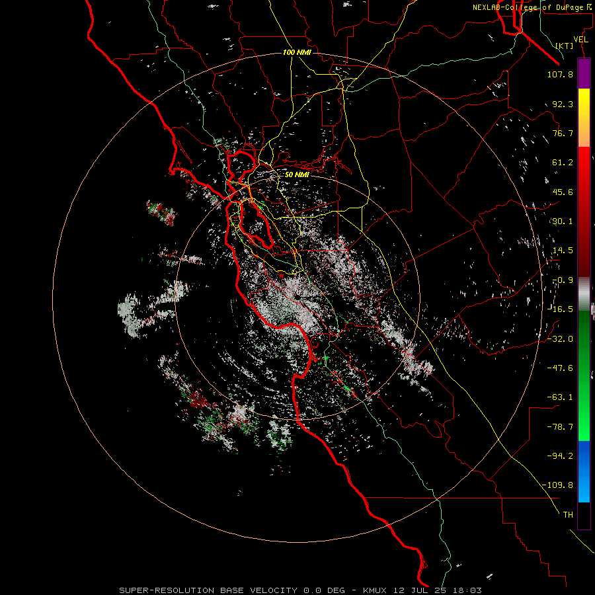The height and width of the screenshot is (595, 595).
Task: Click the blue segment of the color bar
Action: 584,471
